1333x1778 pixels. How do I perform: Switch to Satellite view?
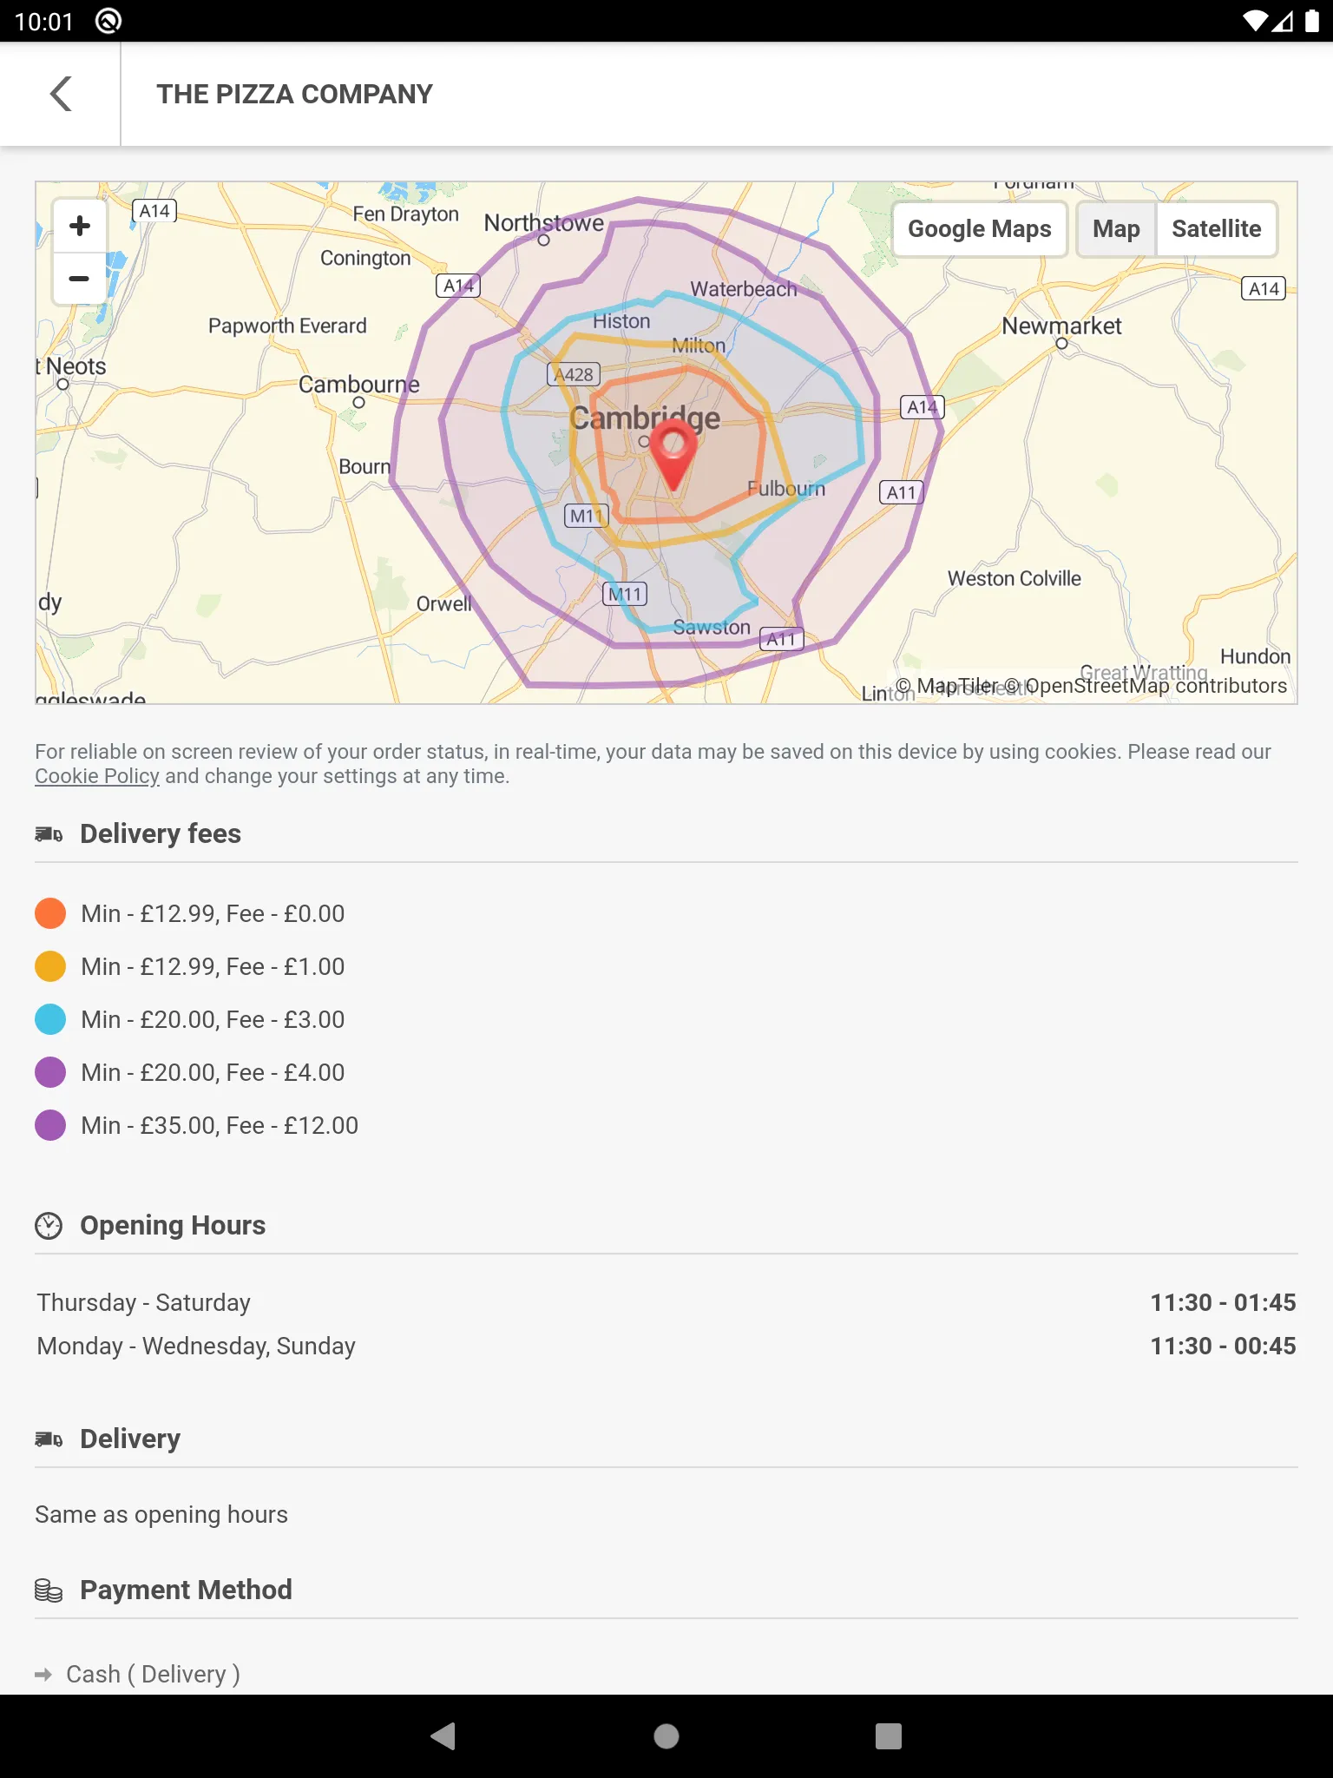click(x=1217, y=229)
